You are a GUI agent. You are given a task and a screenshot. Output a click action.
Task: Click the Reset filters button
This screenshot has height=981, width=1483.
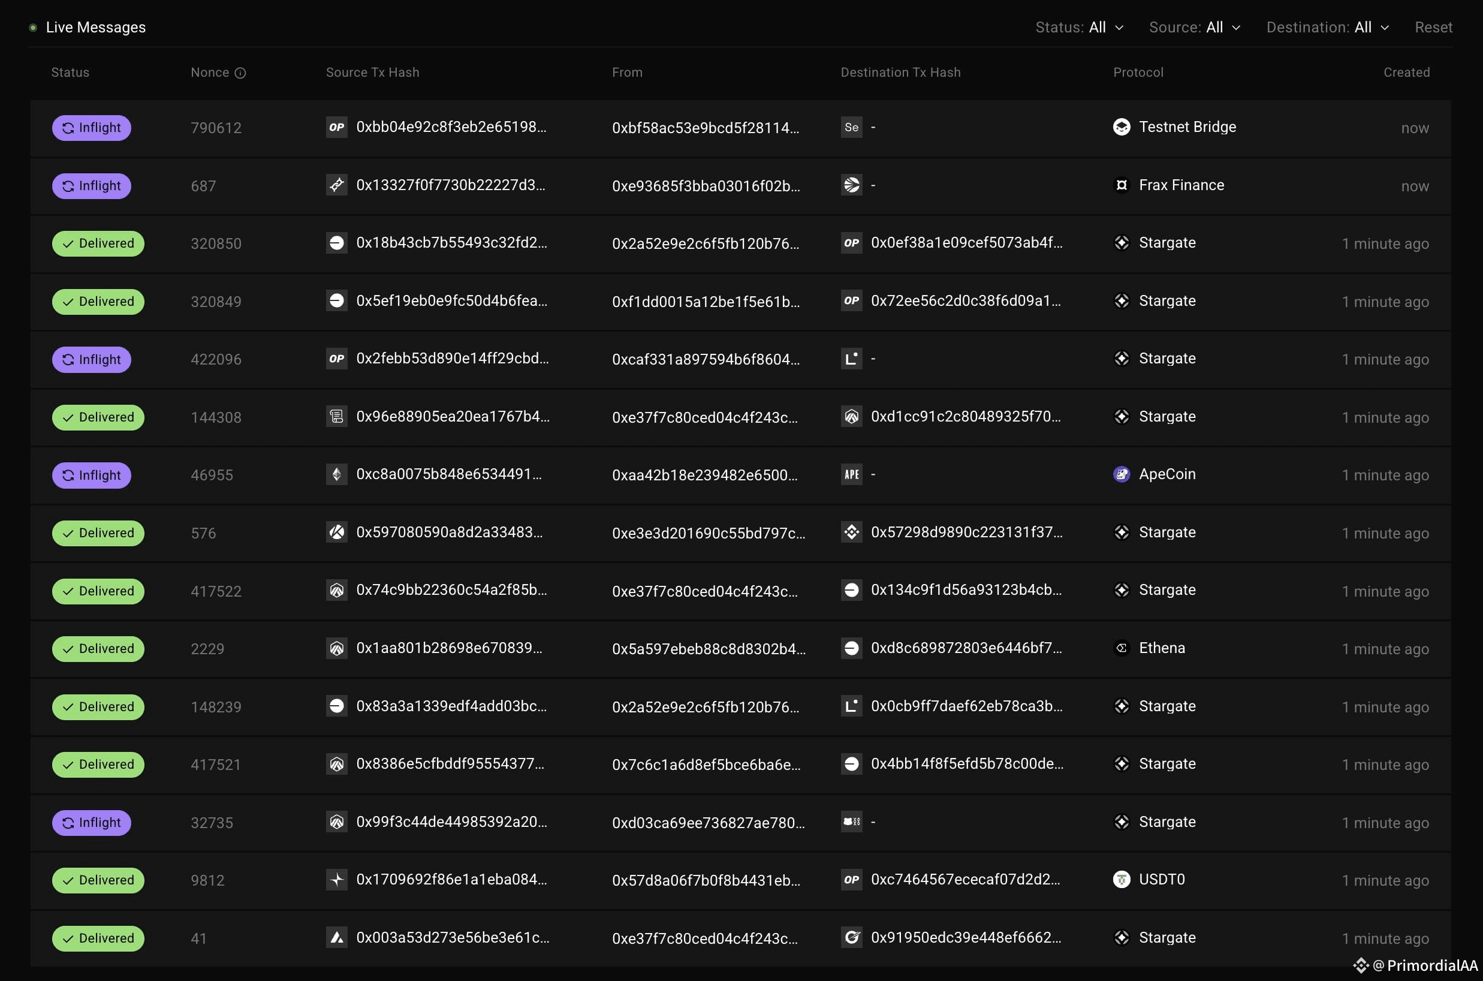1433,27
